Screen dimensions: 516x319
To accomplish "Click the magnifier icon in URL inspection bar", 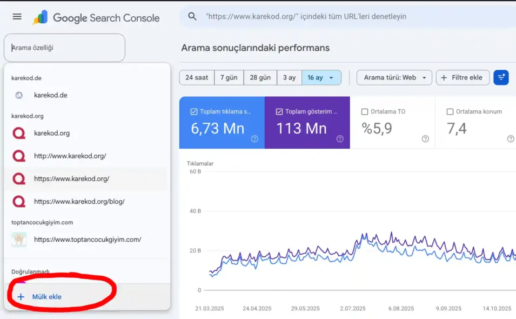I will tap(192, 16).
